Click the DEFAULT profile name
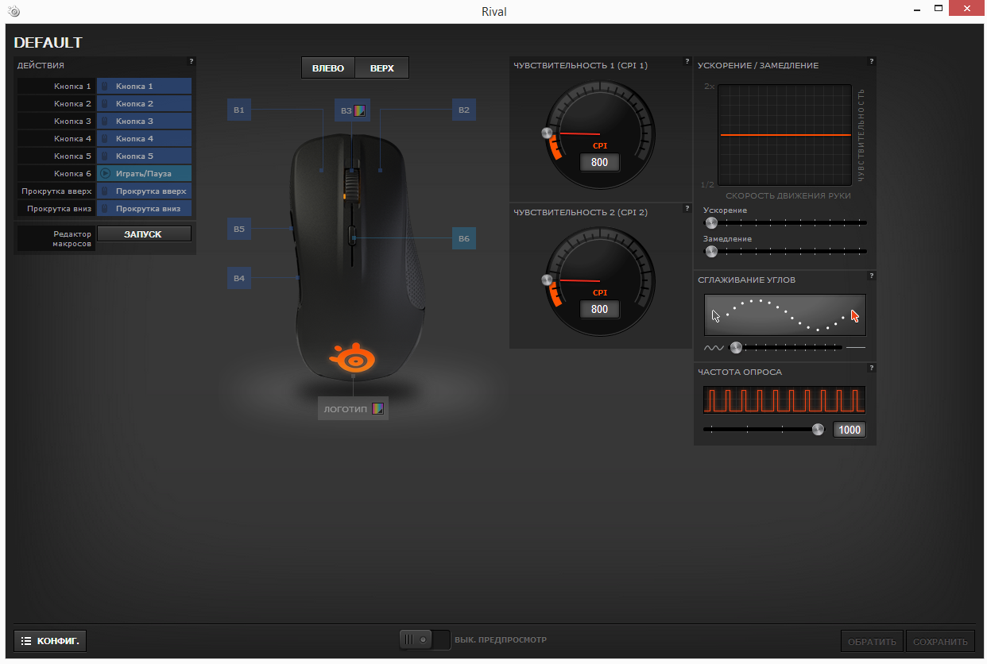Viewport: 987px width, 664px height. pos(48,43)
